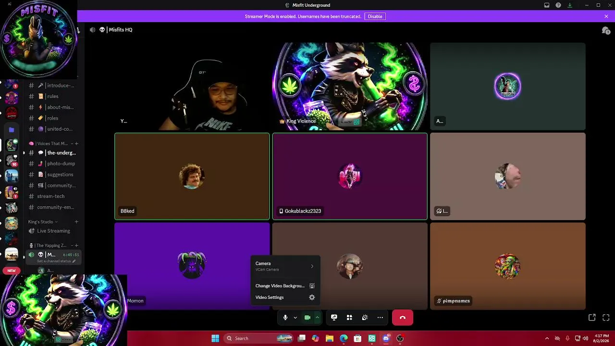Image resolution: width=615 pixels, height=346 pixels.
Task: Open the taskbar volume control
Action: tap(586, 338)
